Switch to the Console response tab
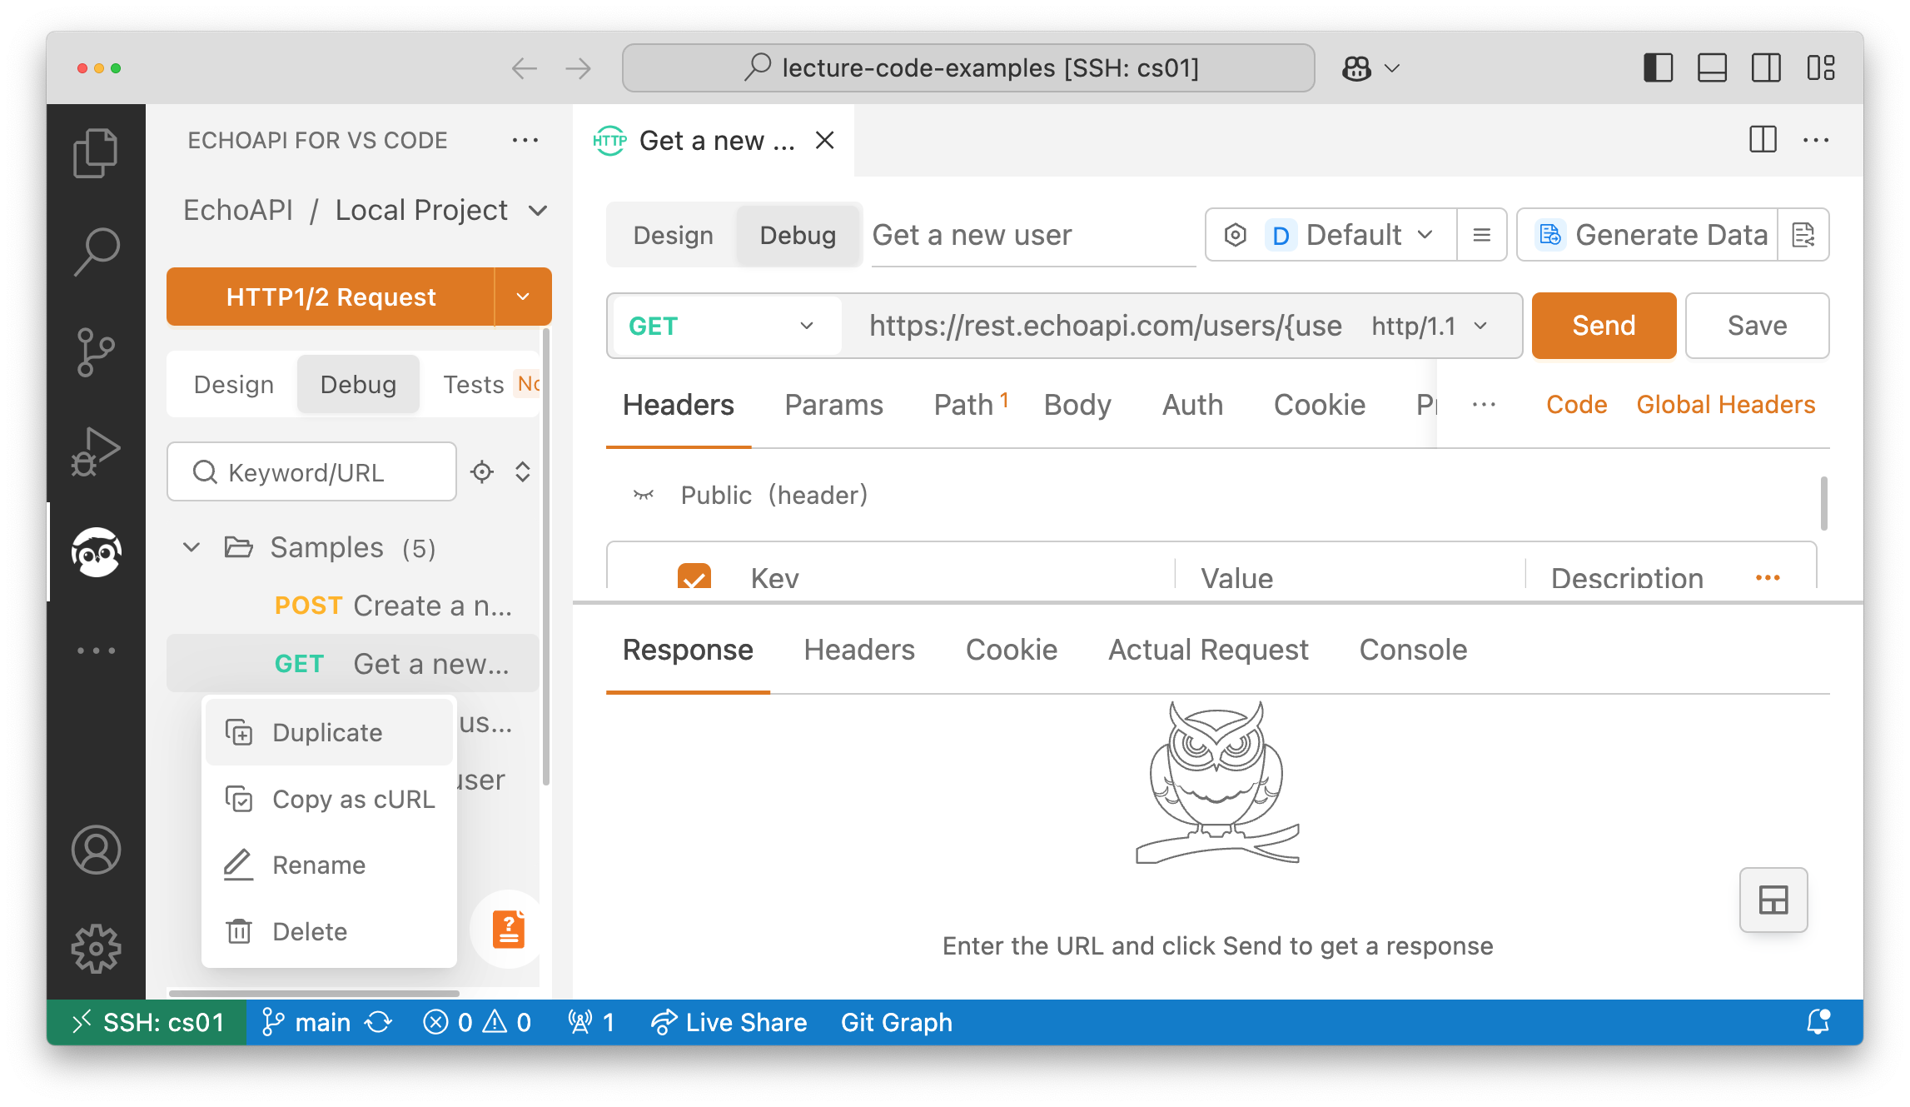 click(1412, 648)
